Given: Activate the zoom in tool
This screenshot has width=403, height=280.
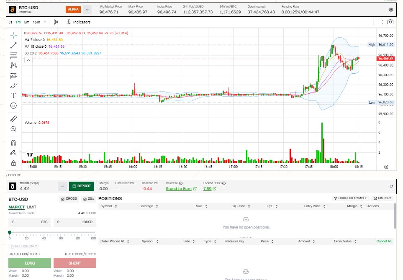Looking at the screenshot, I should click(14, 129).
